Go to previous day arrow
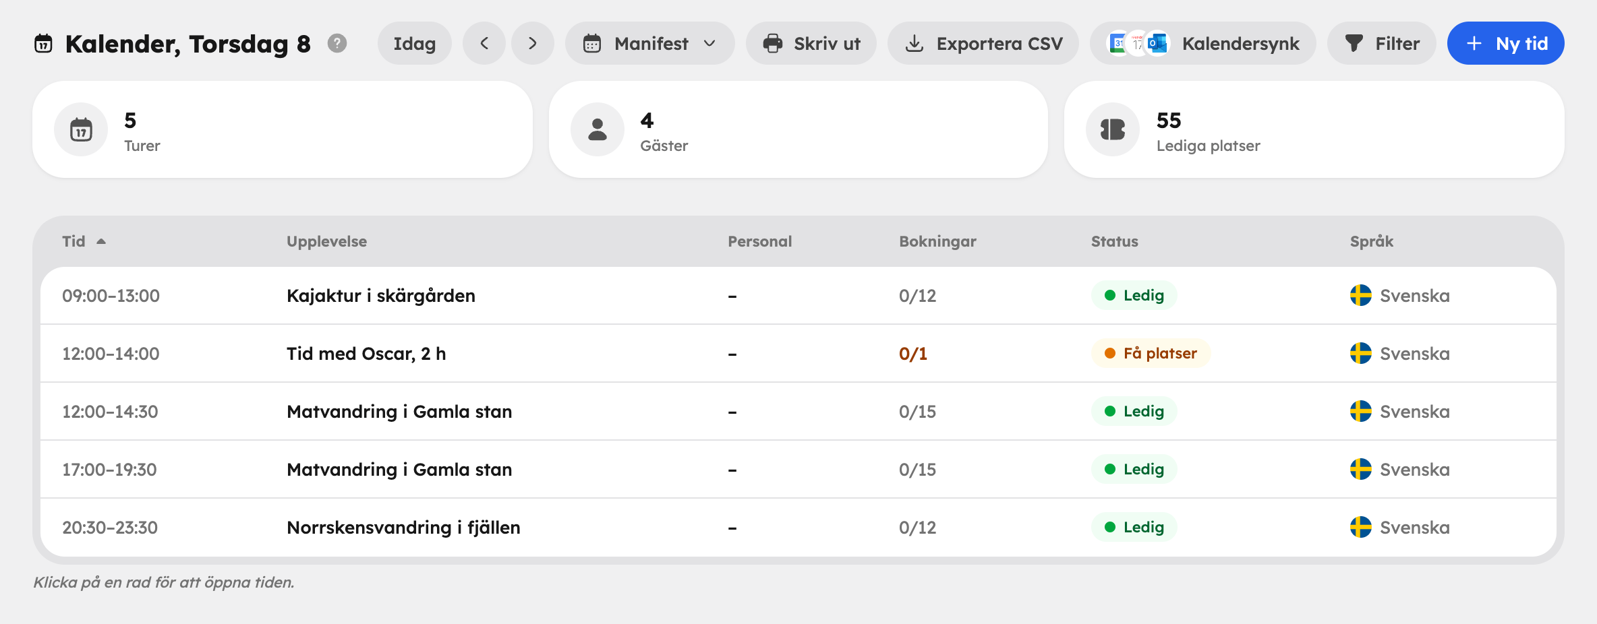The width and height of the screenshot is (1597, 624). [484, 43]
